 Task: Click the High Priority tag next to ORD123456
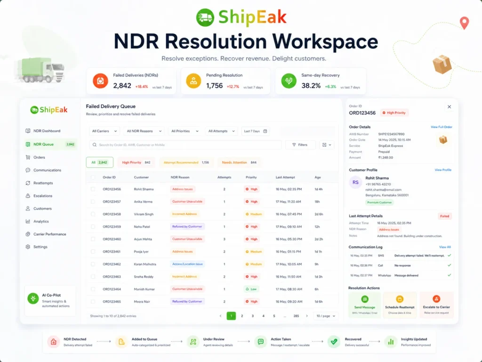click(394, 113)
